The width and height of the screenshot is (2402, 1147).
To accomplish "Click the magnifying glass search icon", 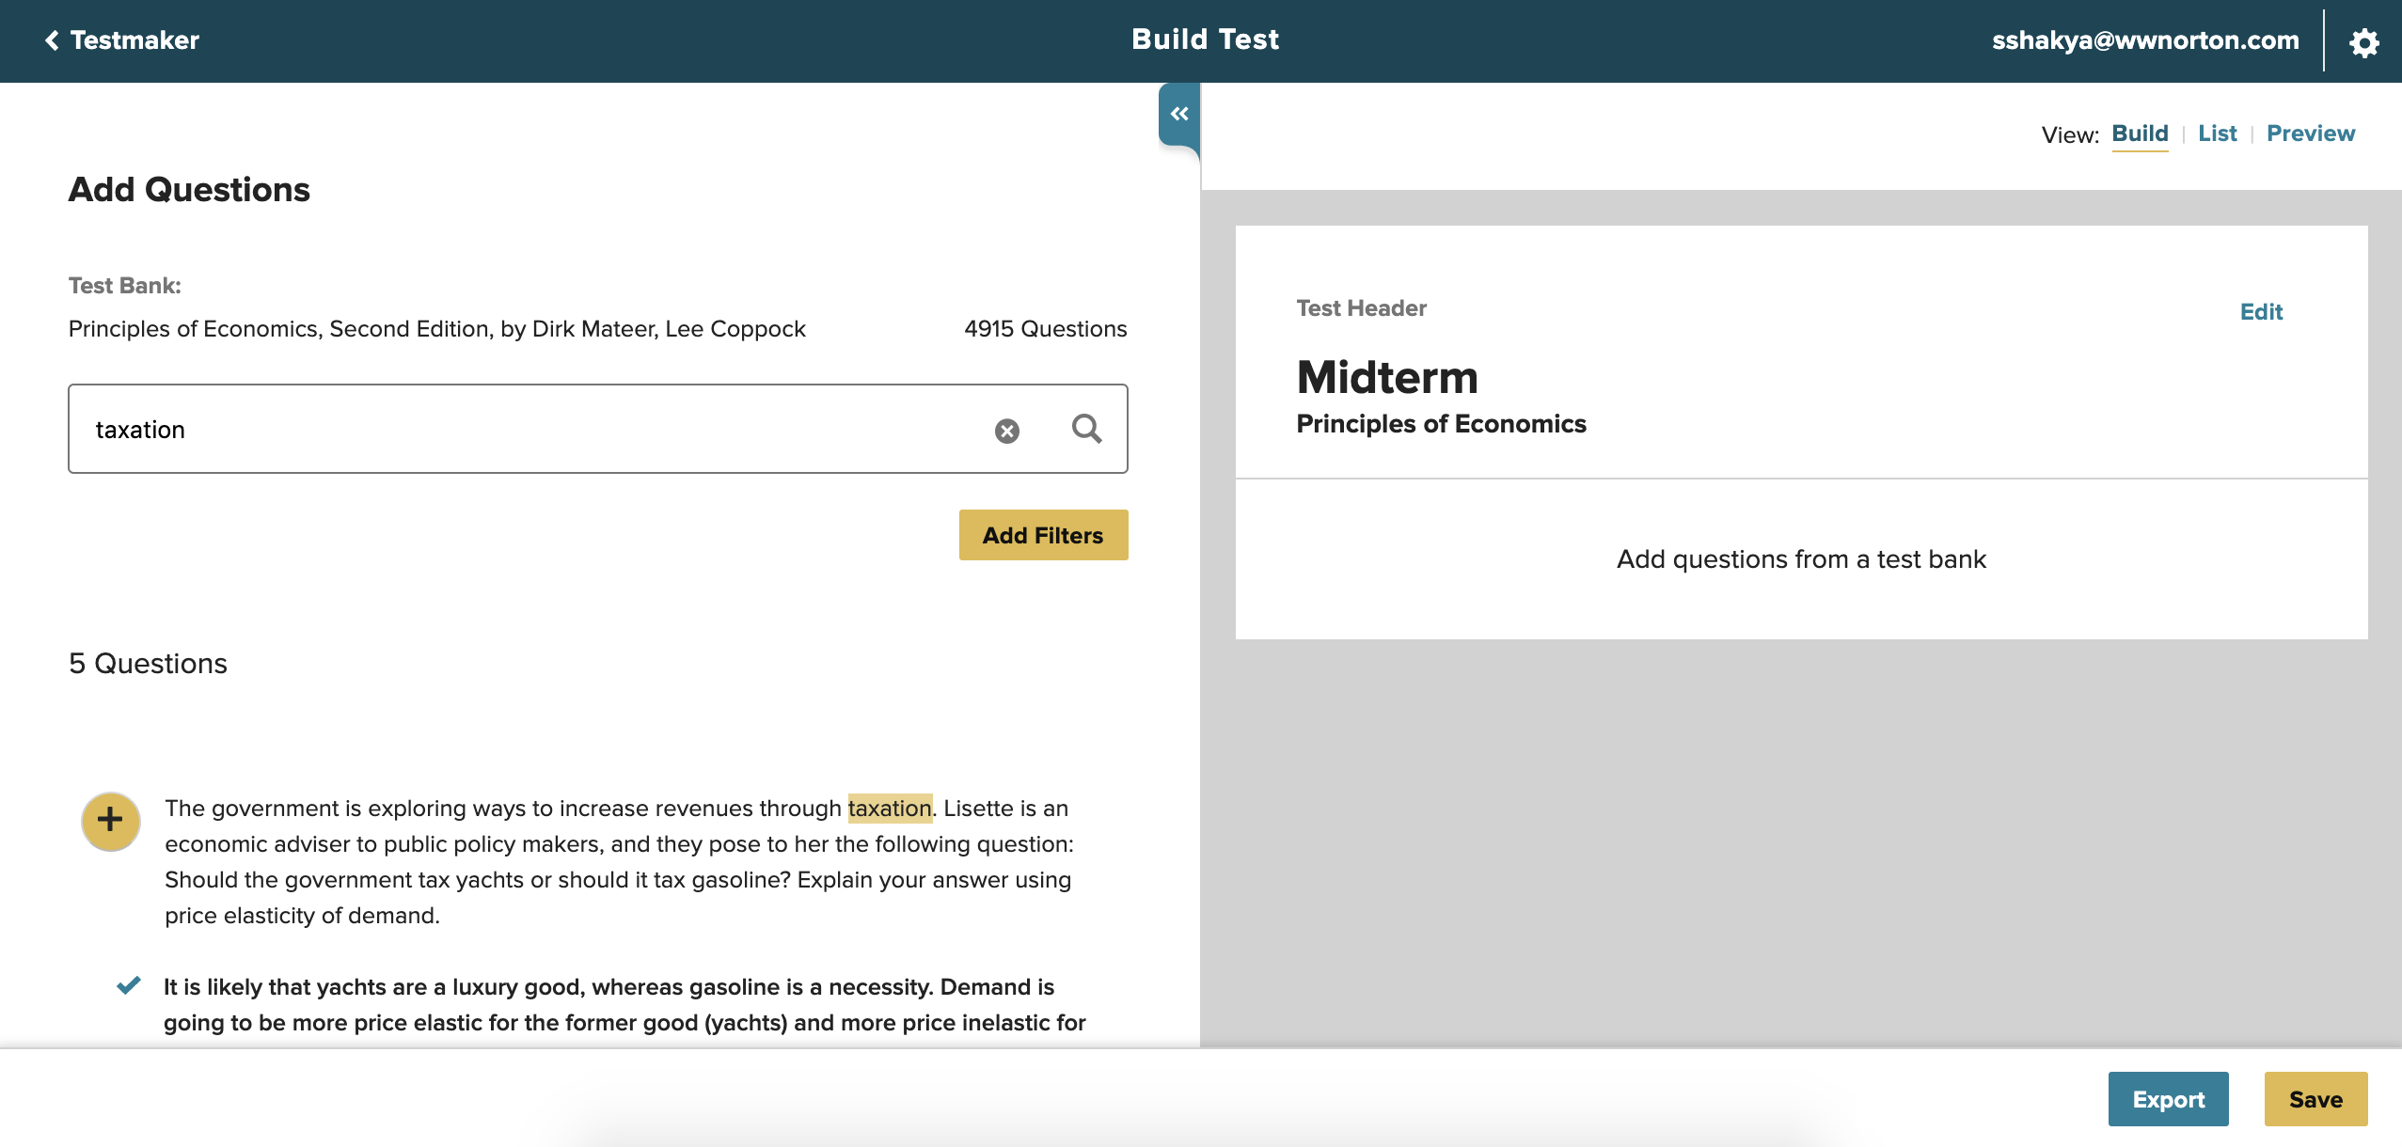I will [1086, 429].
